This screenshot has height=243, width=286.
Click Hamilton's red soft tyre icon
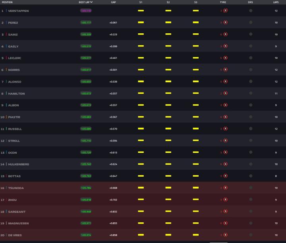click(226, 93)
